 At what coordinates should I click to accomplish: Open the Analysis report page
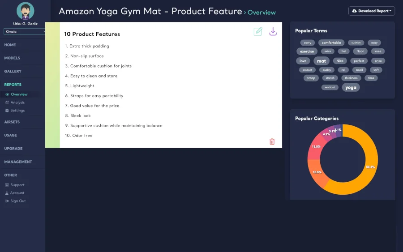point(15,103)
